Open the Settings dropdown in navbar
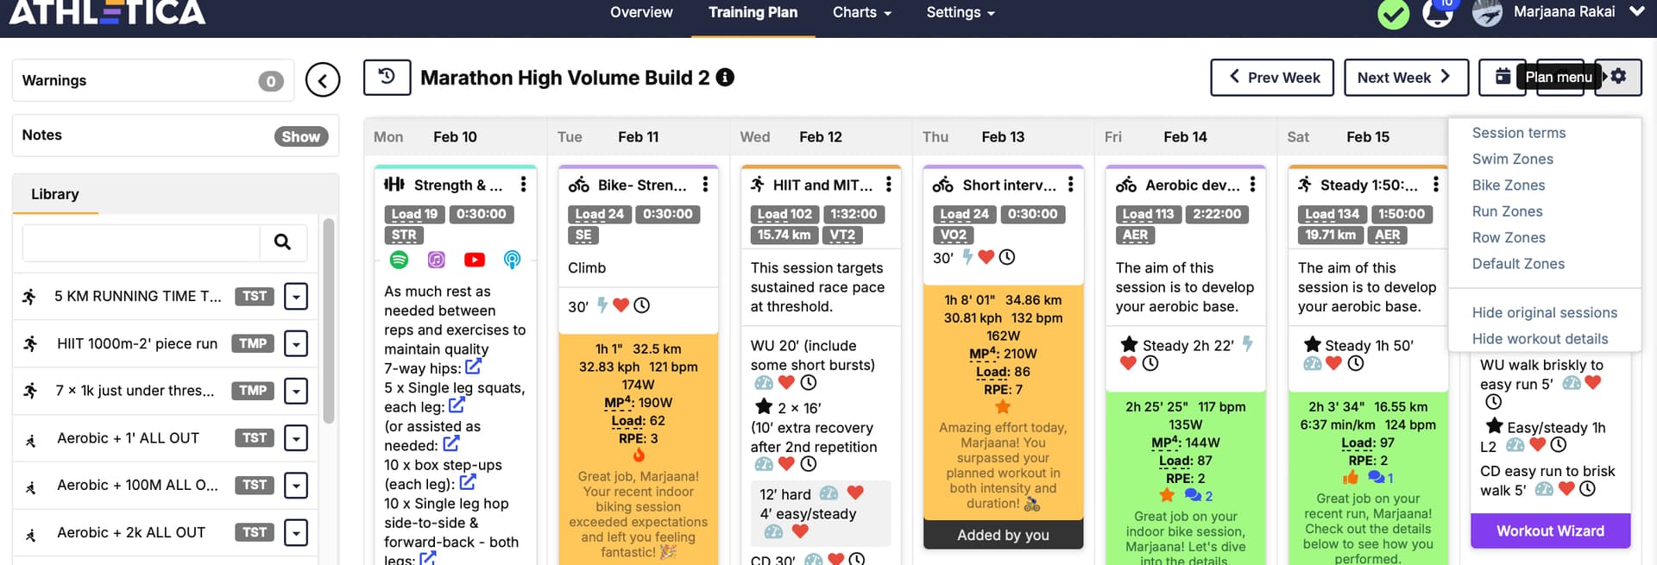This screenshot has width=1657, height=565. (960, 13)
